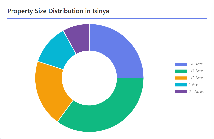Toggle the "1/8 Acre" legend label

click(196, 64)
